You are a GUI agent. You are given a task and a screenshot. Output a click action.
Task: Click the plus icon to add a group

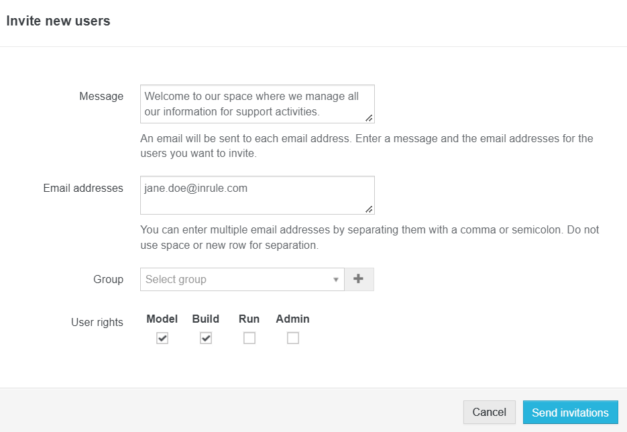pos(359,280)
